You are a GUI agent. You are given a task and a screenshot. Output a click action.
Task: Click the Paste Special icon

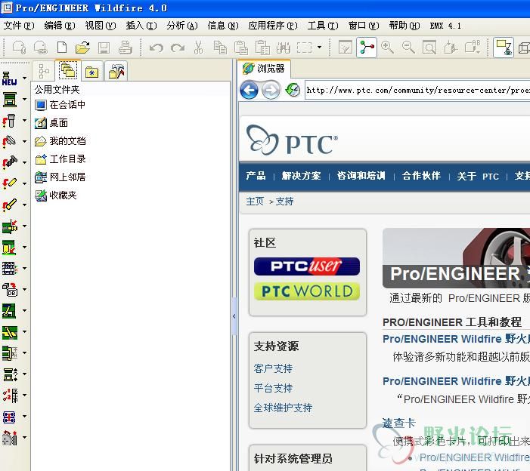pos(262,48)
